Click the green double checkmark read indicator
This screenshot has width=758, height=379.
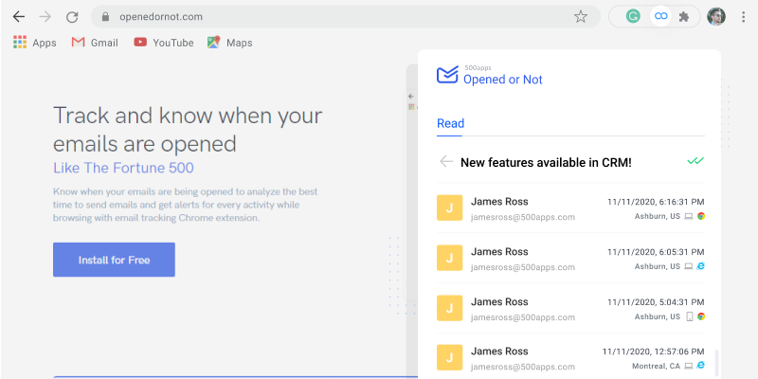(x=695, y=161)
